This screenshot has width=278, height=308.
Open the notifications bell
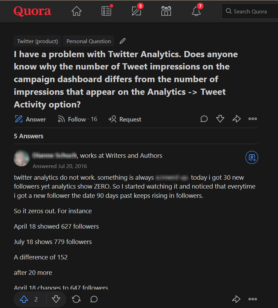196,11
